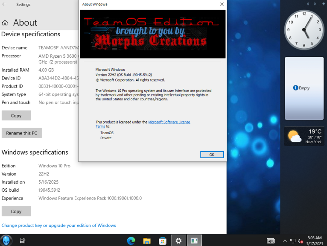
Task: Click the Empty info gadget
Action: tap(304, 88)
